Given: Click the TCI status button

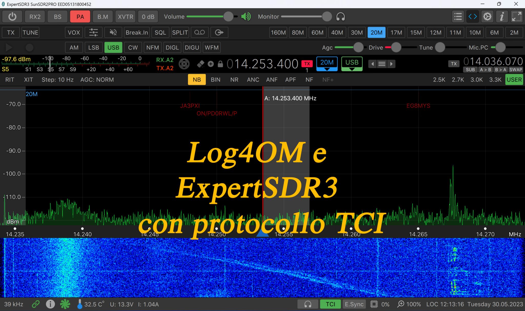Looking at the screenshot, I should point(330,304).
